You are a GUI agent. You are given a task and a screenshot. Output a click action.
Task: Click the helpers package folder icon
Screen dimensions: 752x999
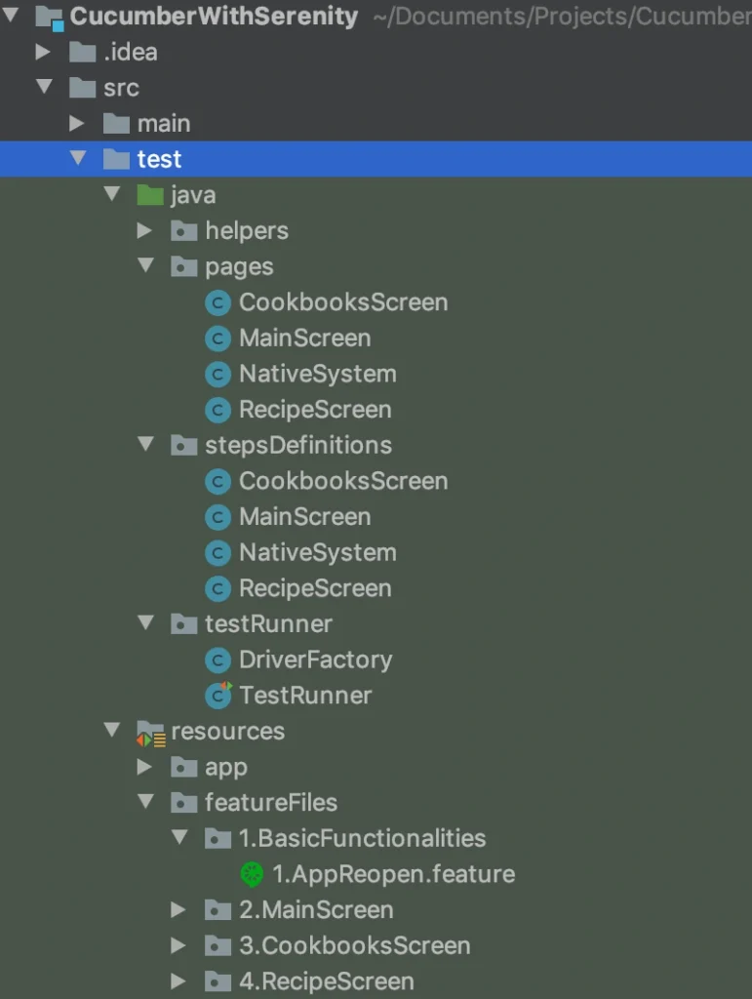tap(184, 230)
